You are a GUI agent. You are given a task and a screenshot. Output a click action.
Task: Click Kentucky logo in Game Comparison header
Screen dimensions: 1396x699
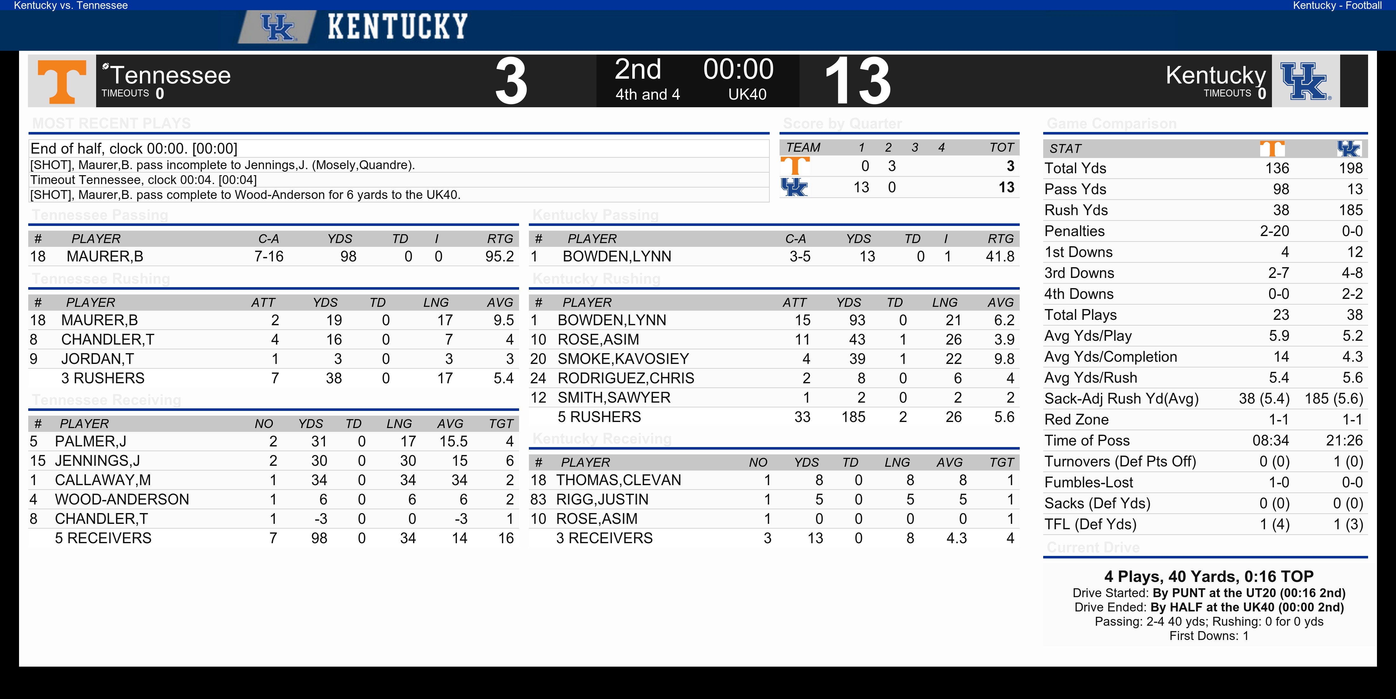[1349, 148]
